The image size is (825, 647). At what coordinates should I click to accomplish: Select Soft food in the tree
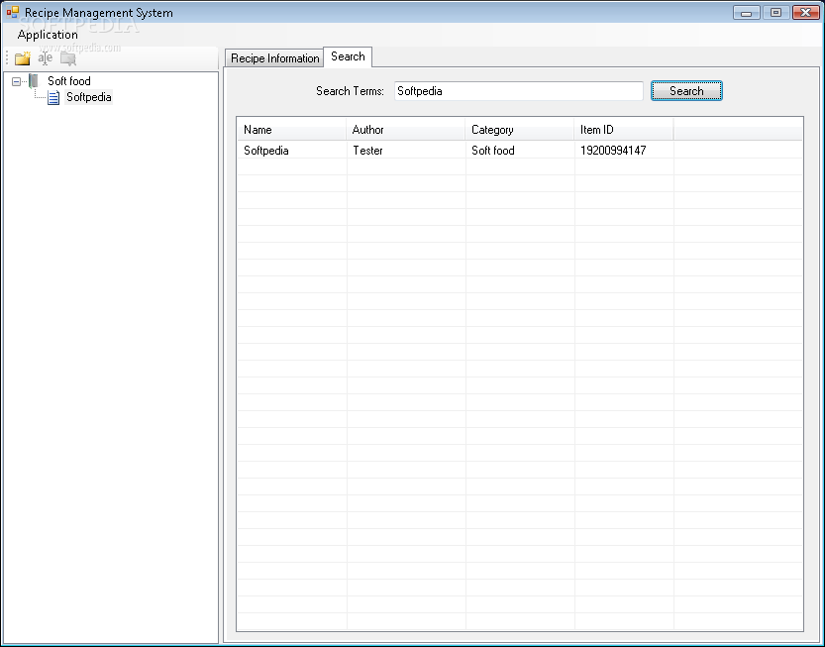pos(69,81)
